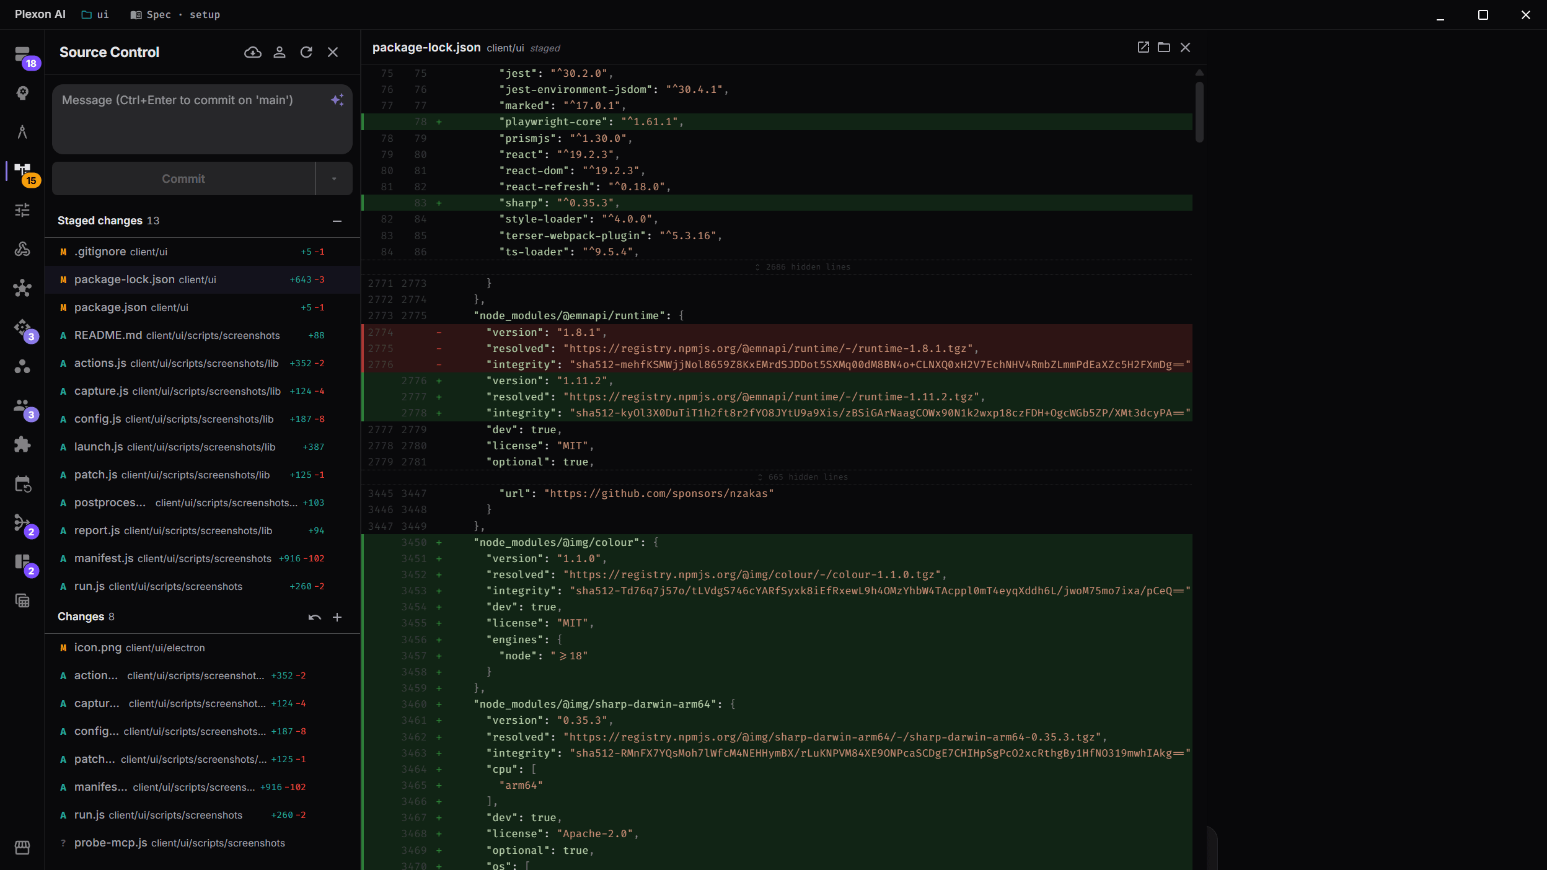Focus the commit message input field

pos(202,119)
